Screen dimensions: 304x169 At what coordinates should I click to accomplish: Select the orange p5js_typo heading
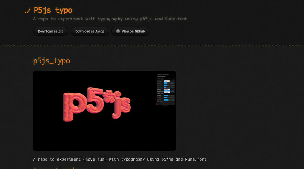pos(52,61)
